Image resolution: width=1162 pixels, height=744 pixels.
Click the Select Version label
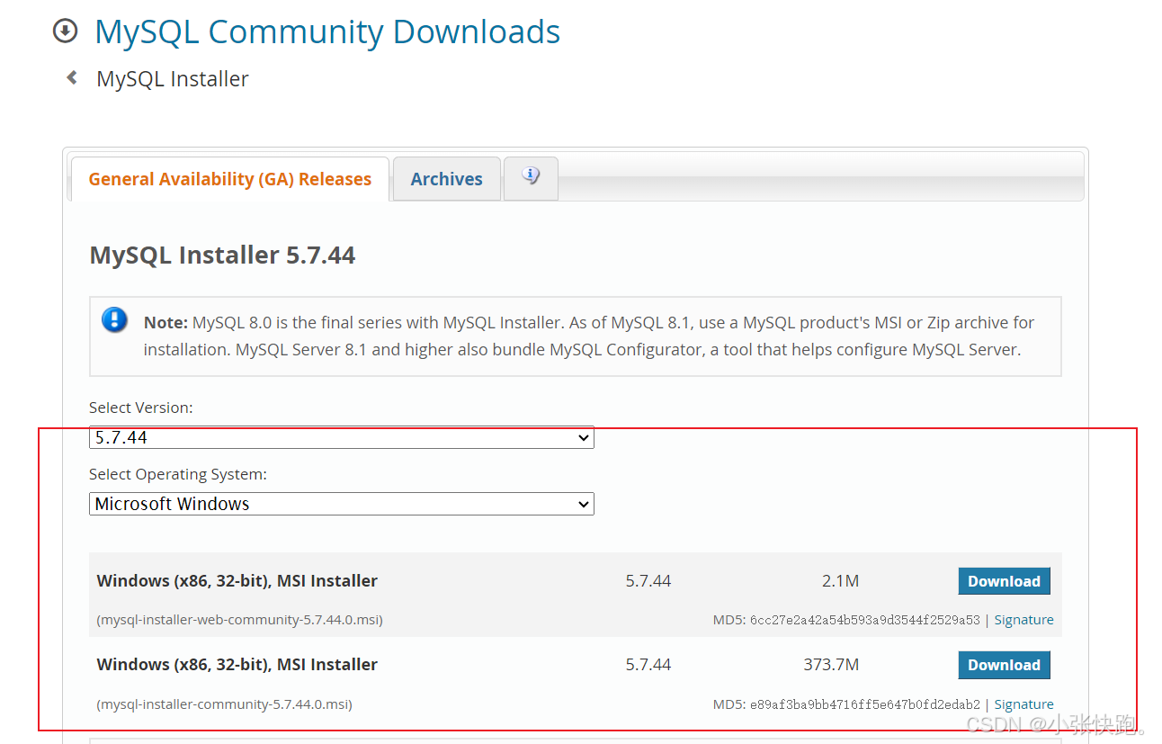tap(140, 408)
